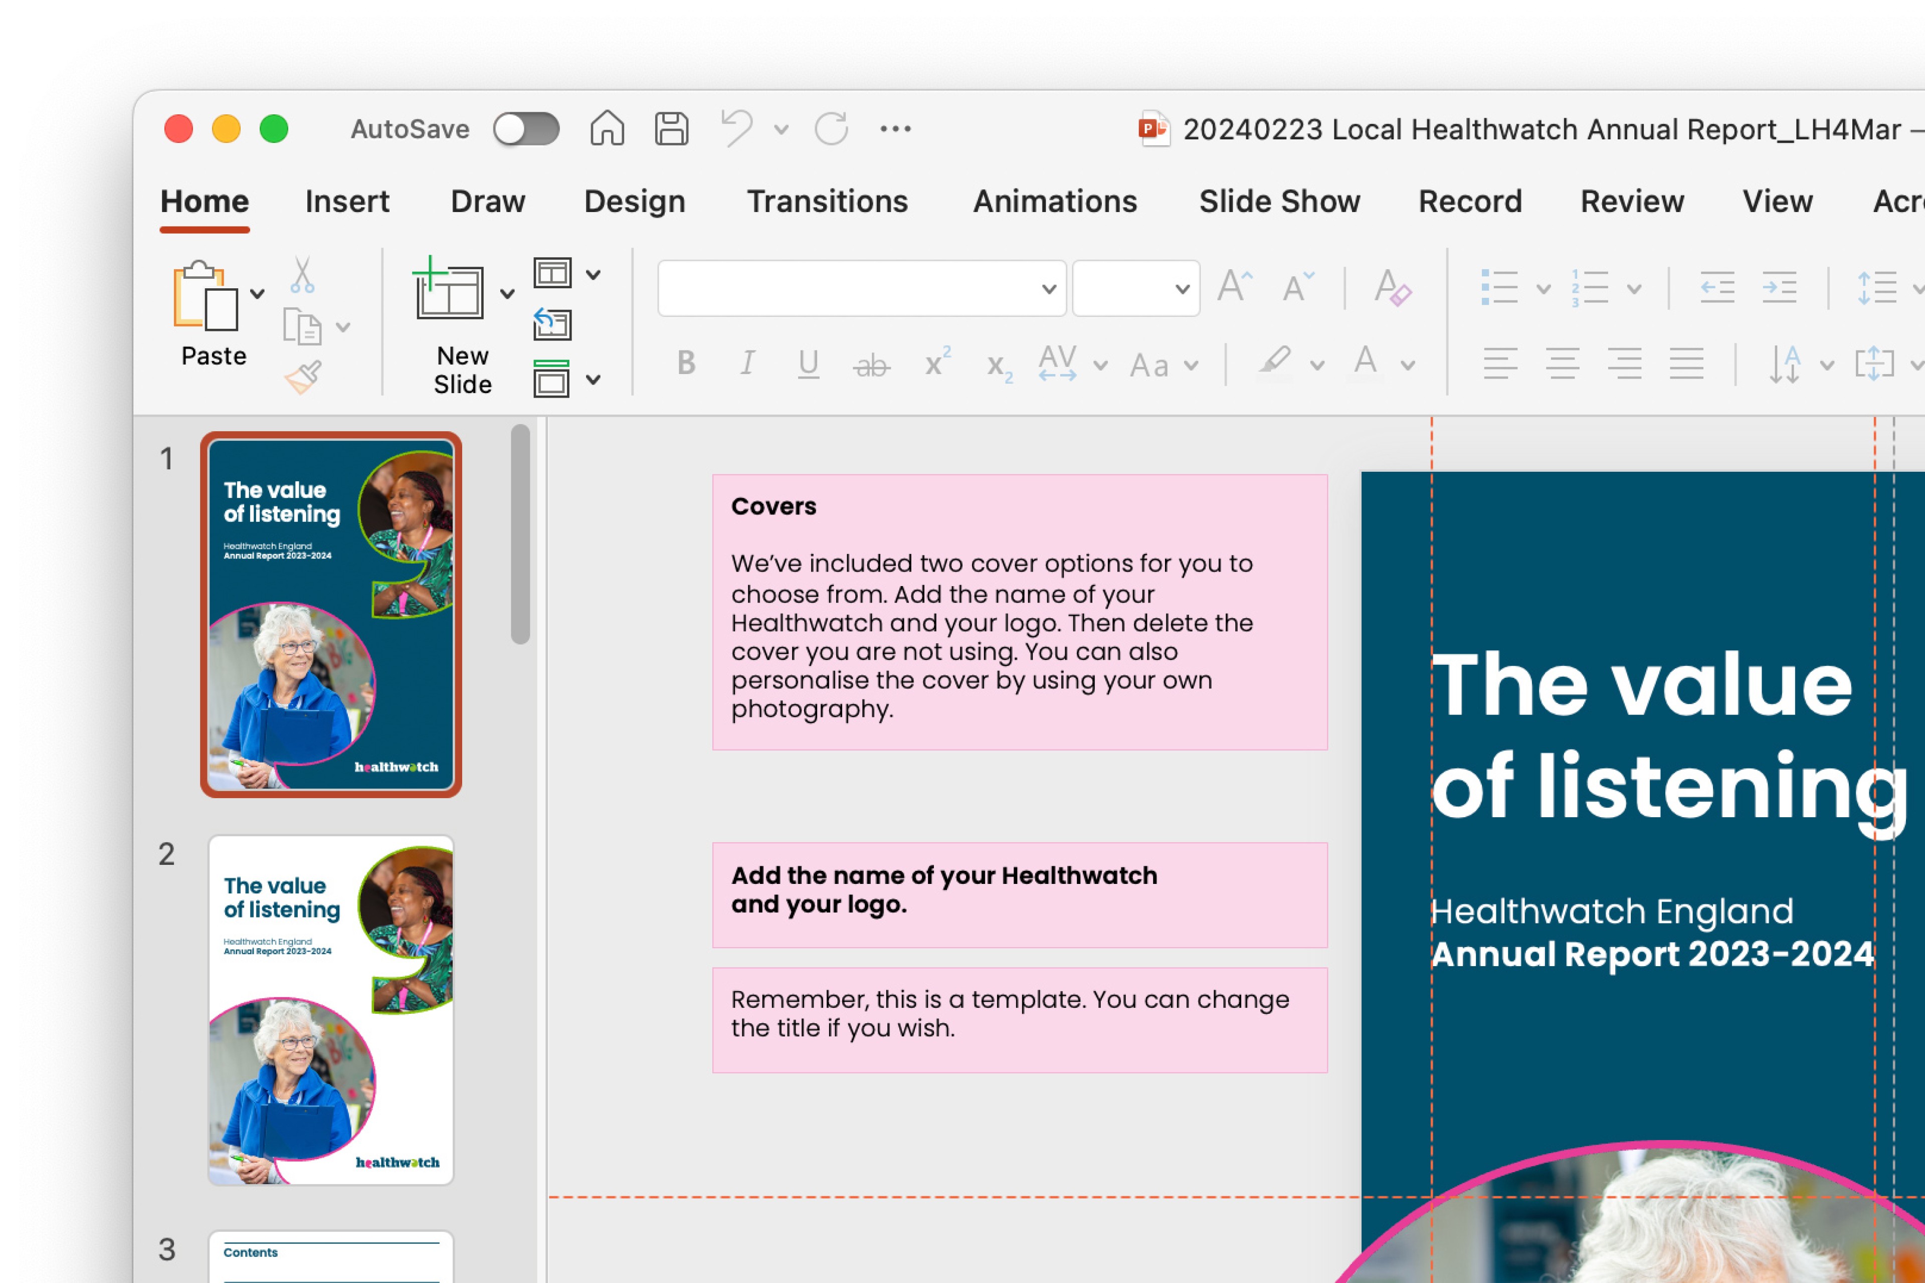This screenshot has height=1283, width=1925.
Task: Switch to the Design tab
Action: click(x=634, y=202)
